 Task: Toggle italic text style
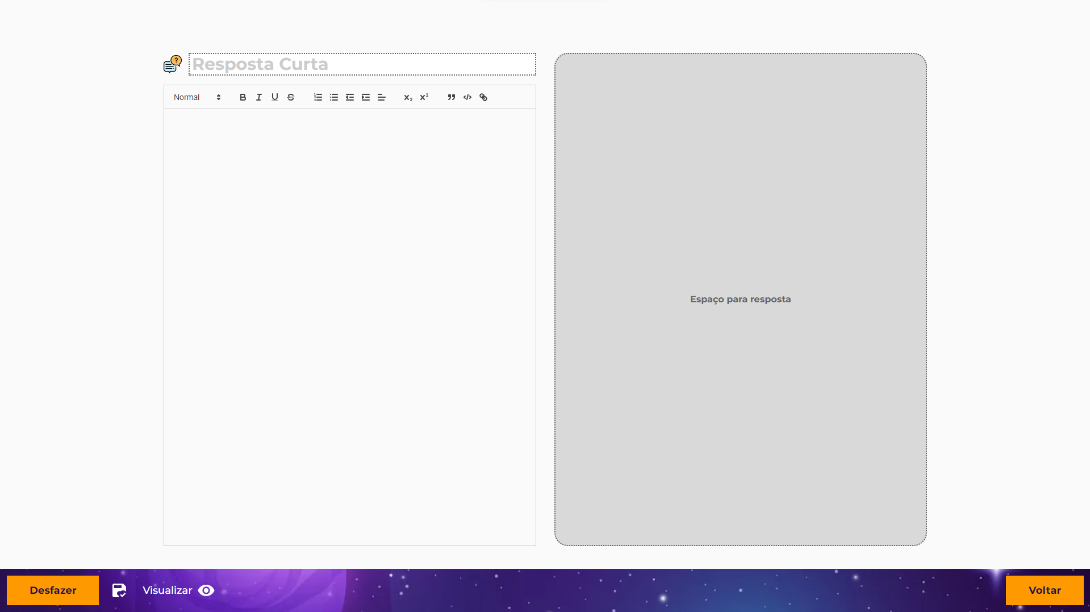pos(258,97)
